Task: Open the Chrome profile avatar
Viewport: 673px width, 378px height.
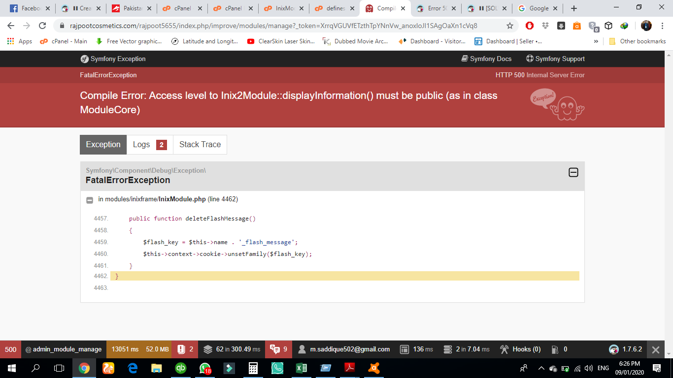Action: 646,26
